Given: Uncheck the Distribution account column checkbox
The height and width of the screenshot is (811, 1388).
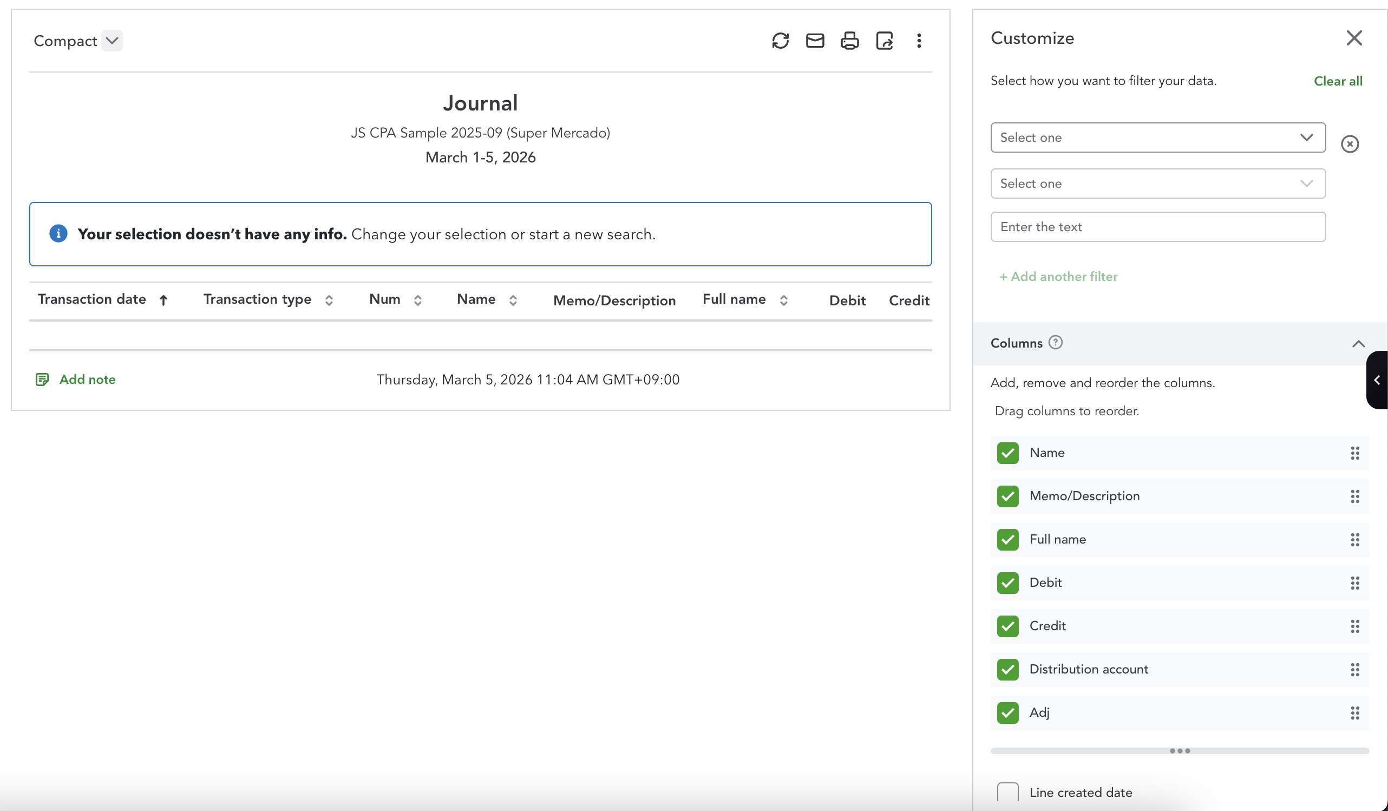Looking at the screenshot, I should pyautogui.click(x=1007, y=669).
